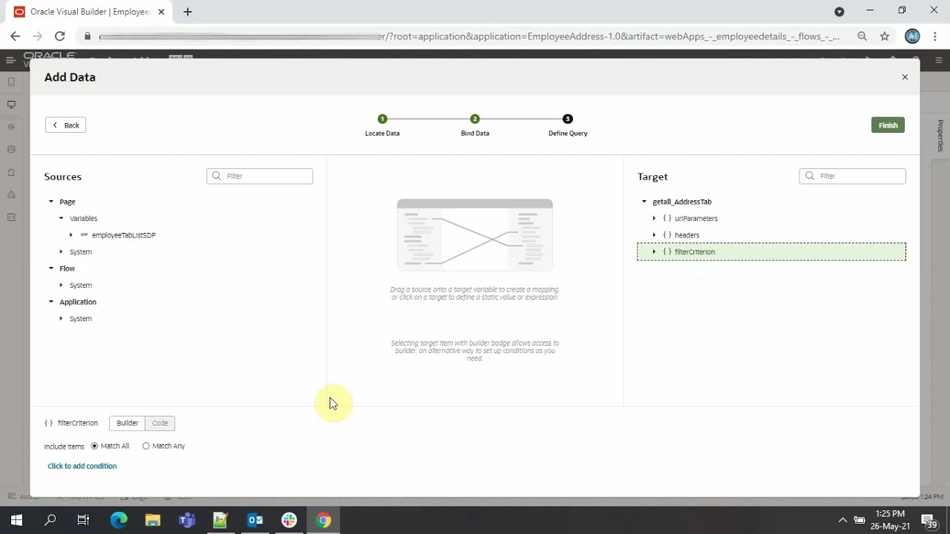The width and height of the screenshot is (950, 534).
Task: Bookmark this page with the star icon
Action: (x=885, y=36)
